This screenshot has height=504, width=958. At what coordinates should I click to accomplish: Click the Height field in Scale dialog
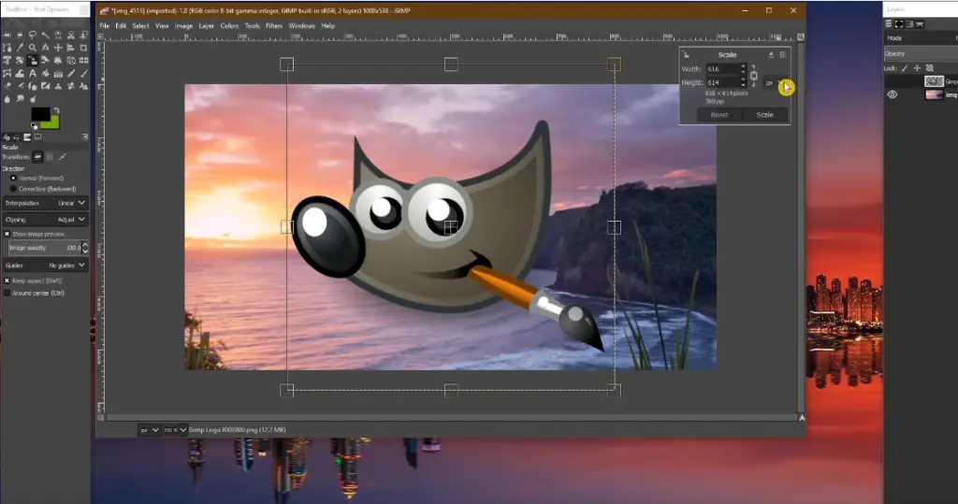(726, 82)
